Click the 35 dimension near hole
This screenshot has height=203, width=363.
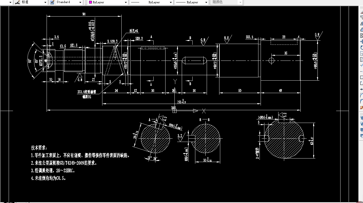(x=286, y=53)
